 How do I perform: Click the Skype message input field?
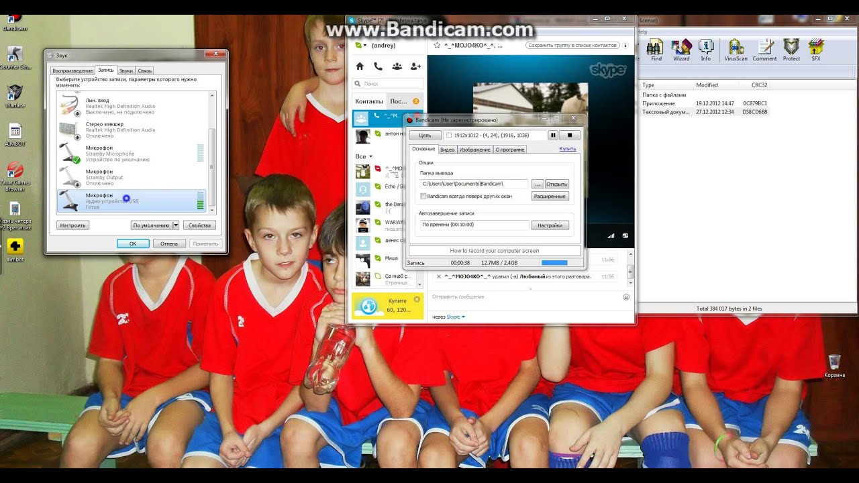pyautogui.click(x=526, y=297)
